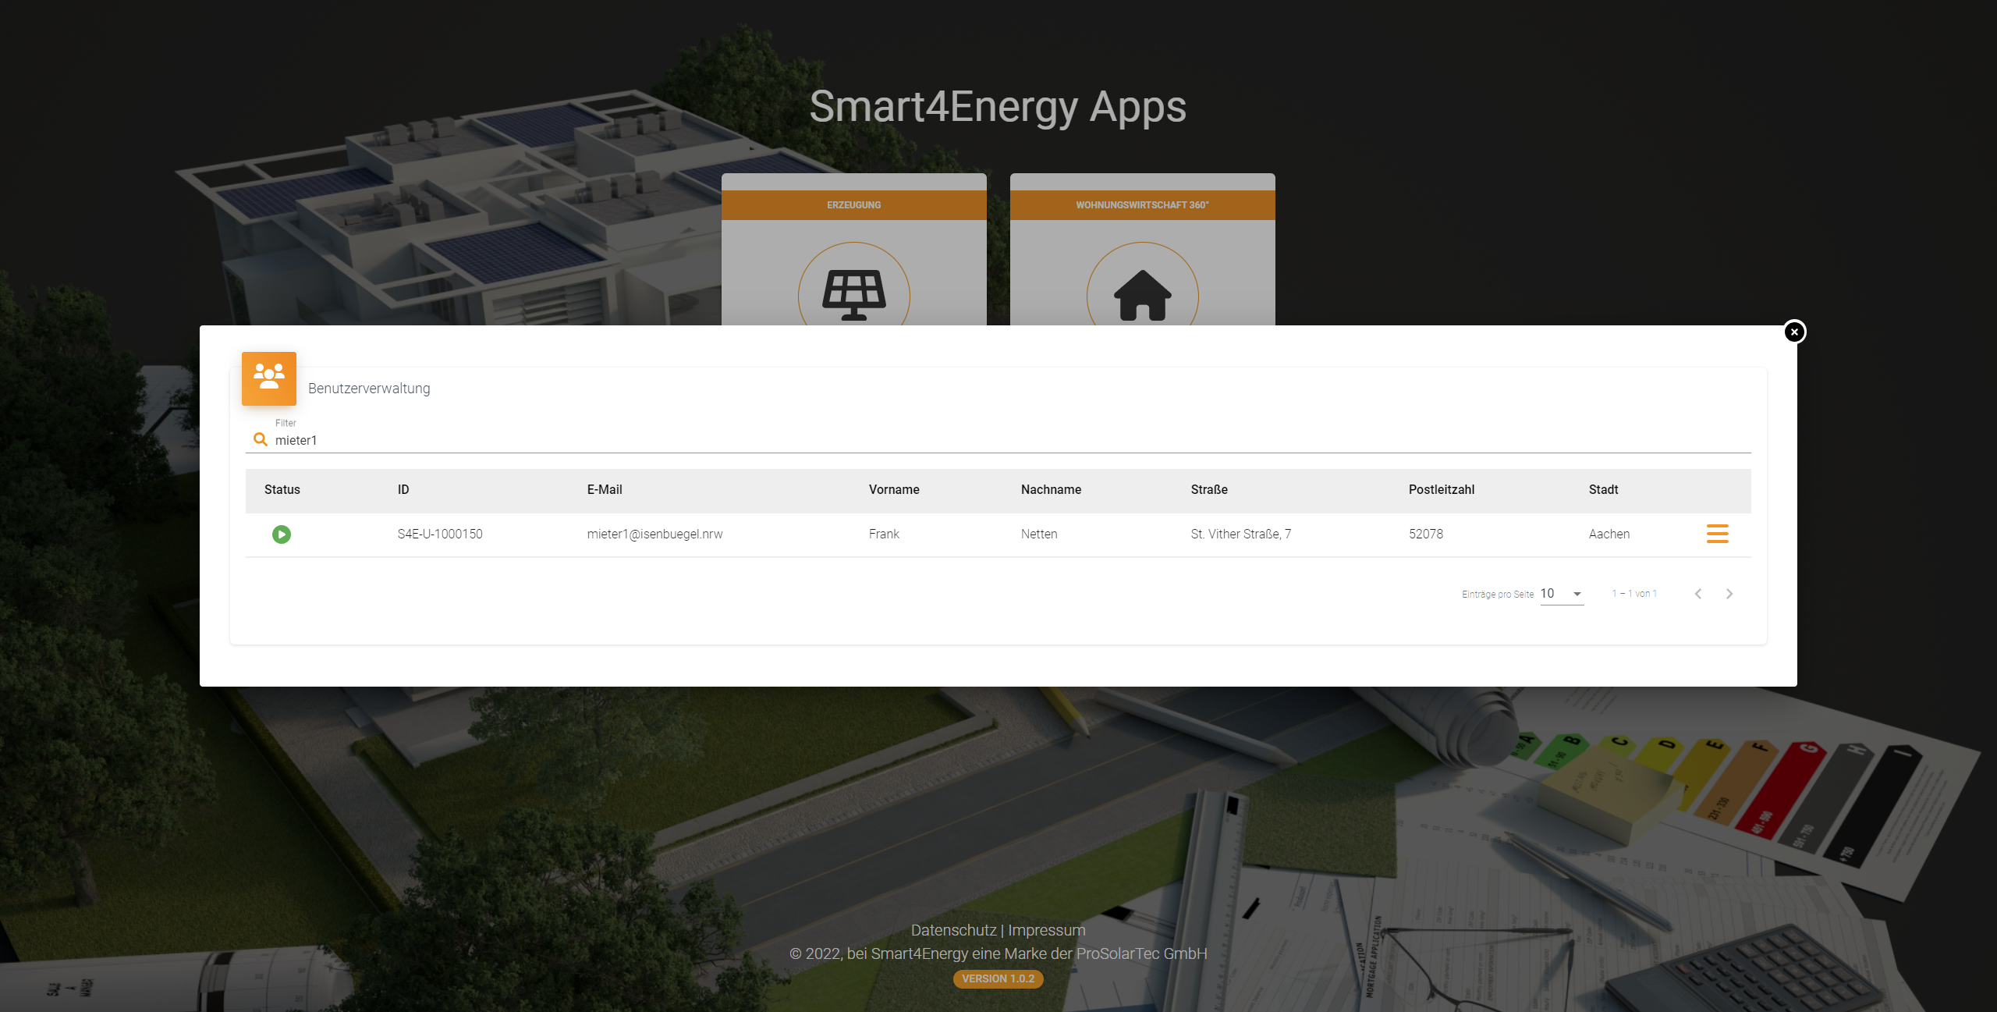Toggle the green active status icon

282,534
